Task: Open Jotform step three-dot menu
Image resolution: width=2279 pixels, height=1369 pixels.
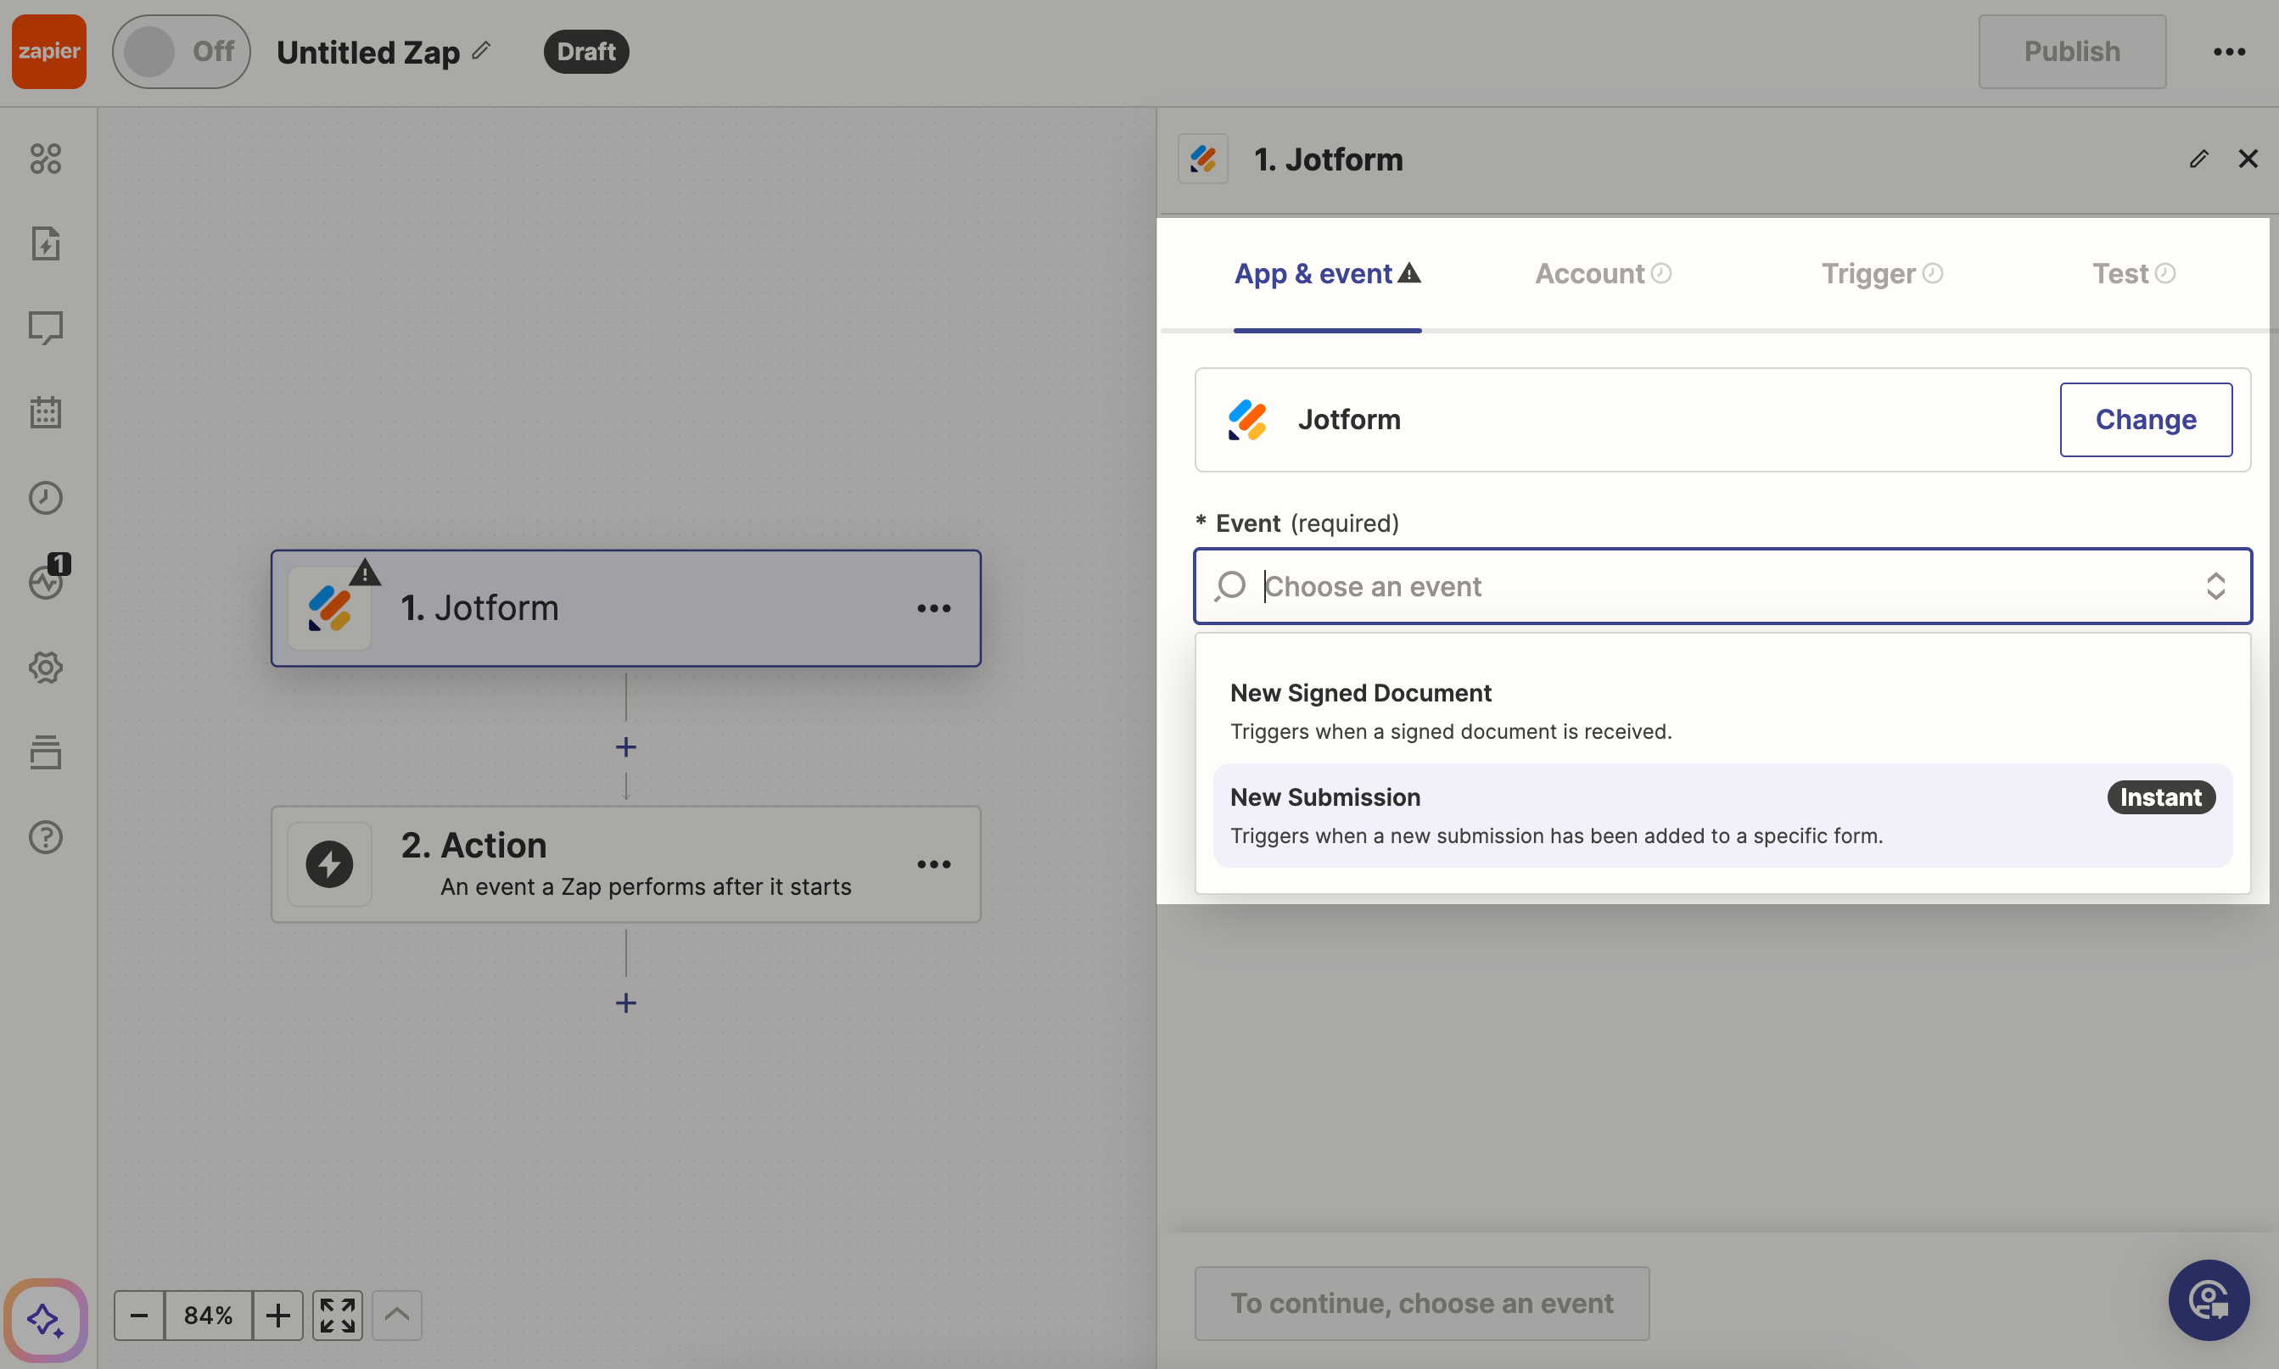Action: tap(933, 609)
